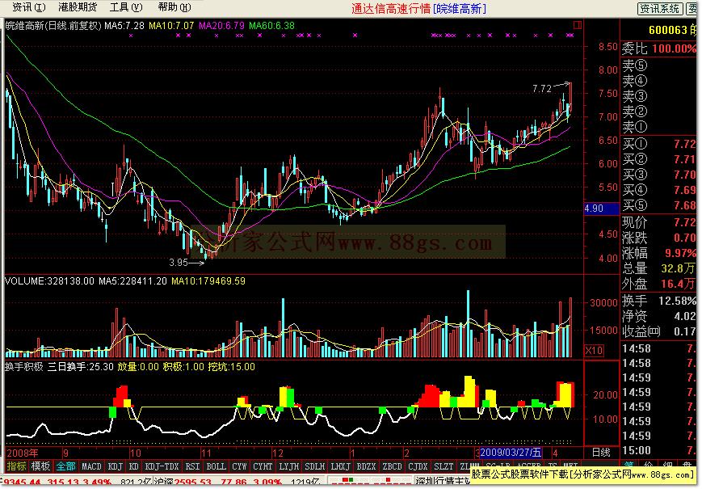Click the small red window-split icon atop chart

578,25
